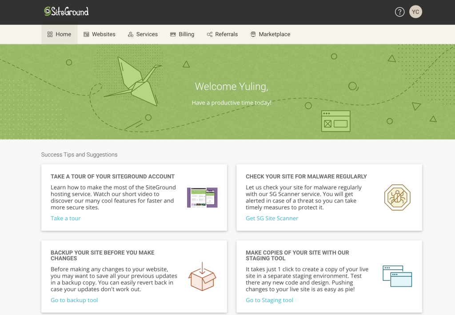The width and height of the screenshot is (455, 315).
Task: Click the Billing credit card icon
Action: 173,34
